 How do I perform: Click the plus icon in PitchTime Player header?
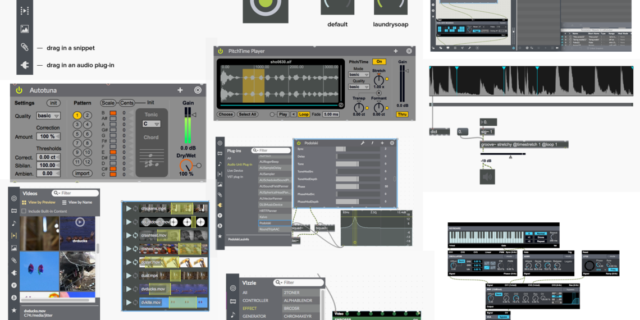coord(396,51)
